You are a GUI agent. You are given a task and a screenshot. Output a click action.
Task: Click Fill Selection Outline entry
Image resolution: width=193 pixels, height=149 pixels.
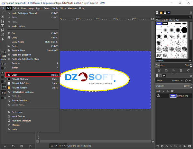click(x=33, y=92)
